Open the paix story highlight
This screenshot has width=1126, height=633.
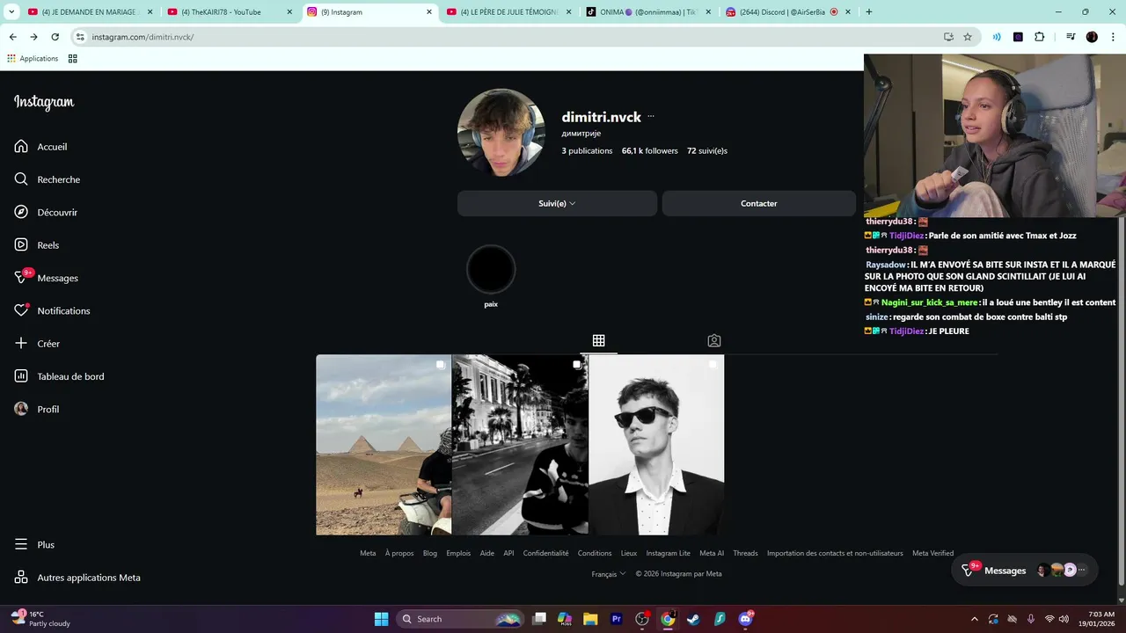point(491,269)
